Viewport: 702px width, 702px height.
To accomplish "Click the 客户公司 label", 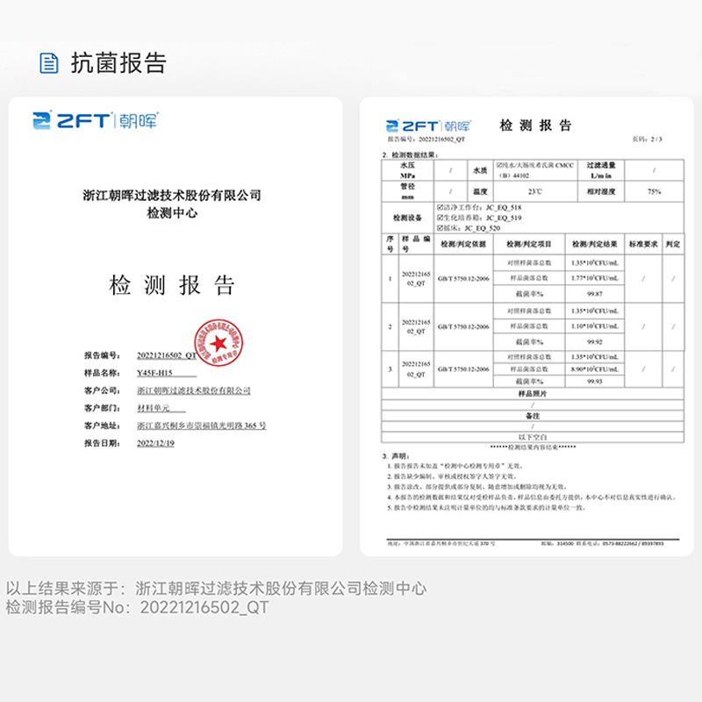I will coord(102,390).
